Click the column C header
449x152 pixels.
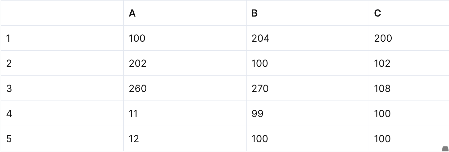tap(409, 13)
